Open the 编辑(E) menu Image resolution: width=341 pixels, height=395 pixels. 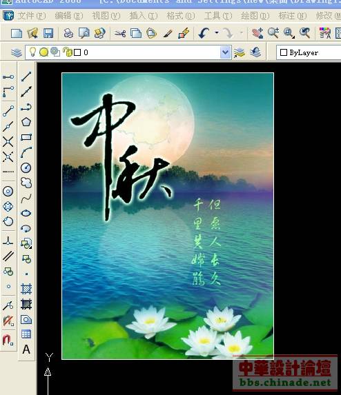(x=68, y=16)
